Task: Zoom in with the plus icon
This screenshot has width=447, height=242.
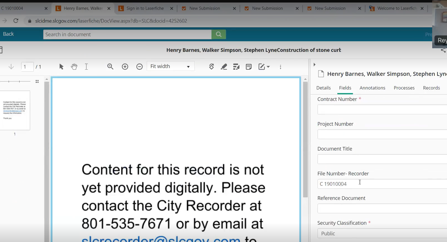Action: click(x=125, y=67)
